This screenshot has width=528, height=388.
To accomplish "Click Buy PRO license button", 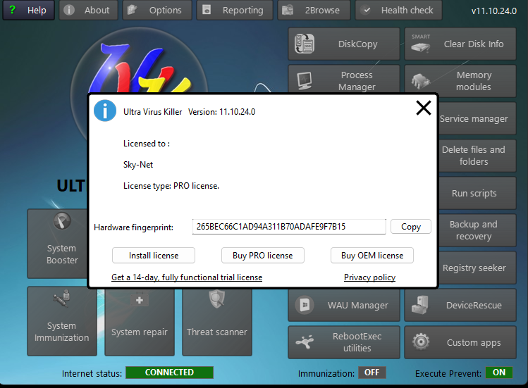I will [263, 256].
